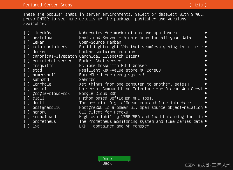Tick the microk8s snap checkbox

[27, 33]
